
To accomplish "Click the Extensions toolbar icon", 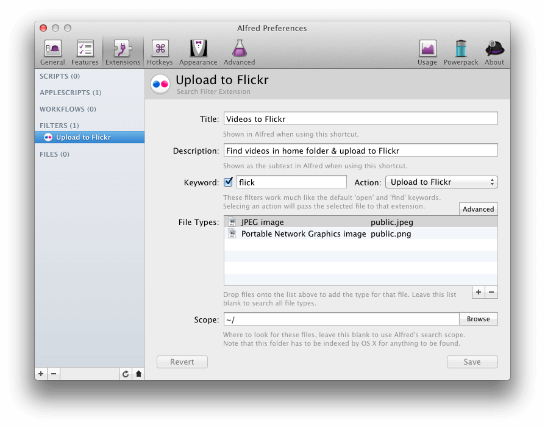I will [x=123, y=51].
